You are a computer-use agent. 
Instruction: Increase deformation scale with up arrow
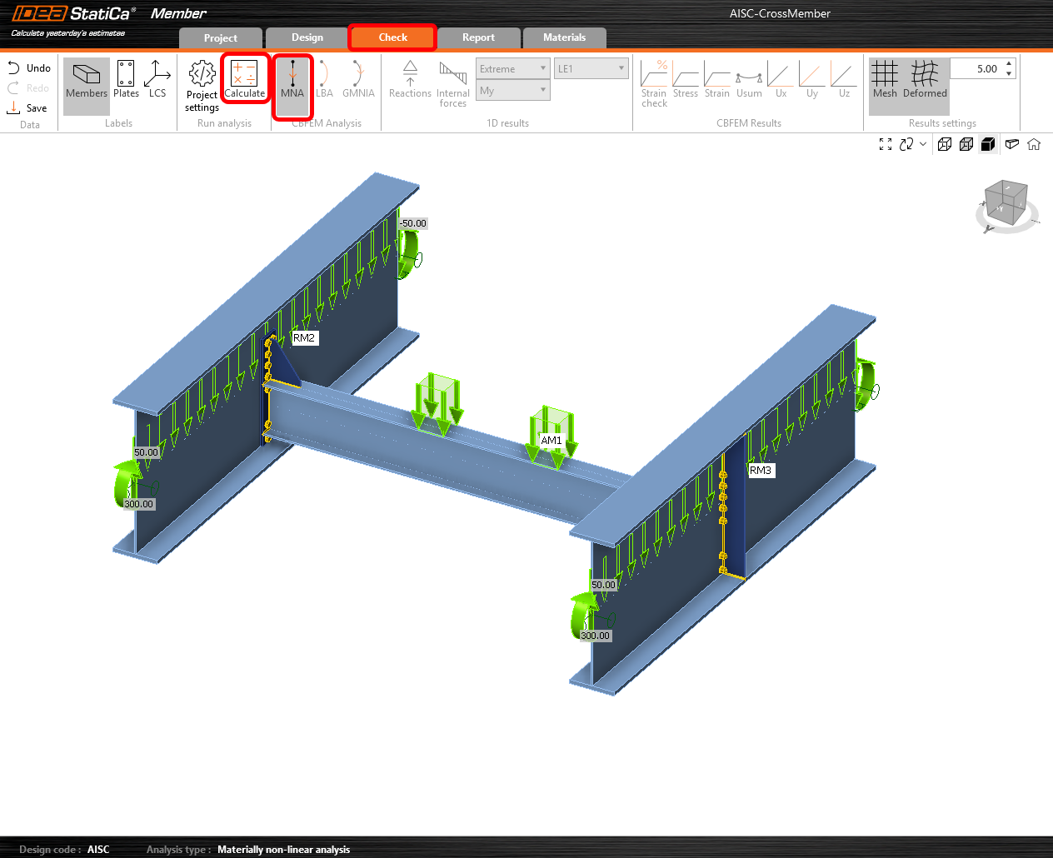pyautogui.click(x=1009, y=63)
